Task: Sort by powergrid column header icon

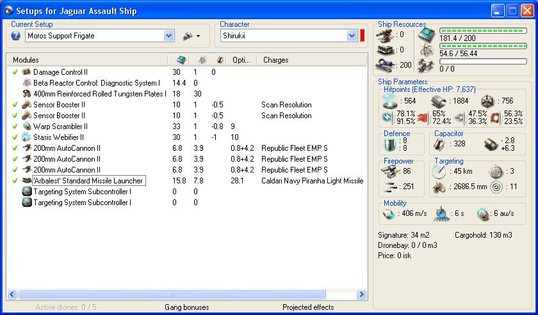Action: (202, 60)
